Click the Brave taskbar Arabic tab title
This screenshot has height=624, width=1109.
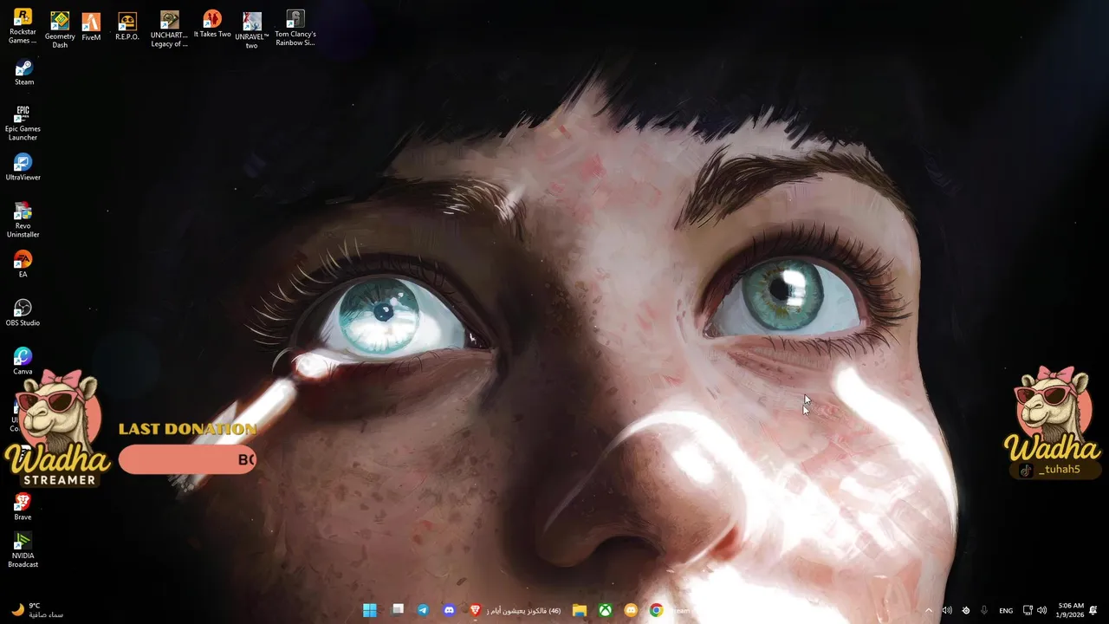(523, 611)
